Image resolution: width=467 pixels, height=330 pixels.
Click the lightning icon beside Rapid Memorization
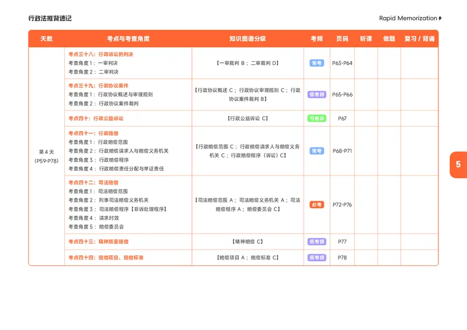tap(440, 19)
